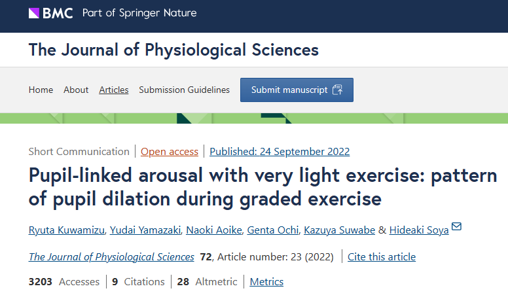Click author Genta Ochi link
Viewport: 508px width, 297px height.
pyautogui.click(x=271, y=230)
